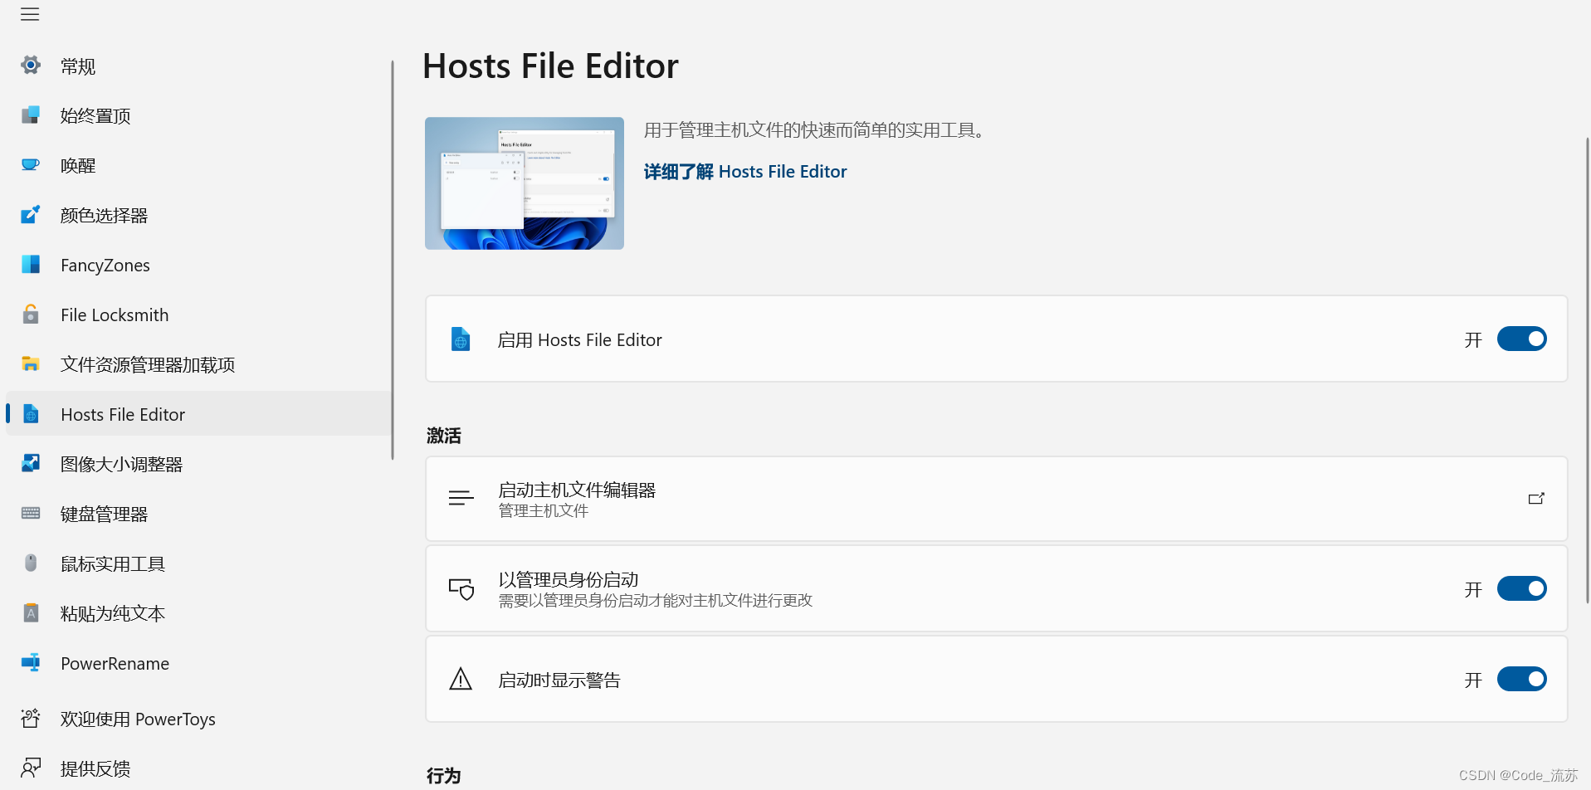Select 粘贴为纯文本 in sidebar

(x=198, y=613)
